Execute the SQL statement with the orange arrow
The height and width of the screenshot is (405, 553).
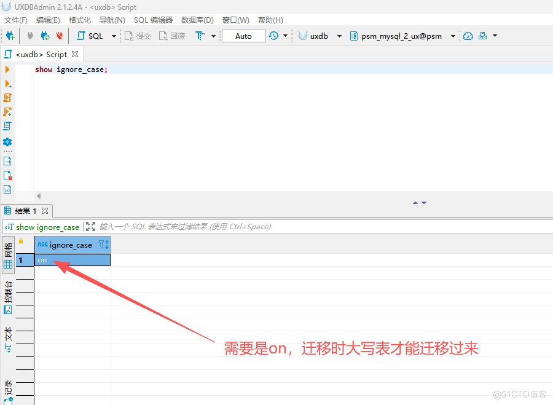pos(7,69)
